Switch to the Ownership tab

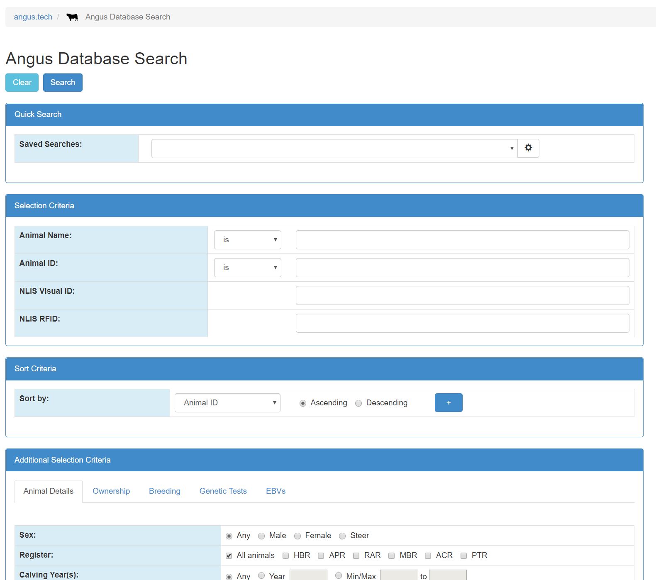point(111,491)
